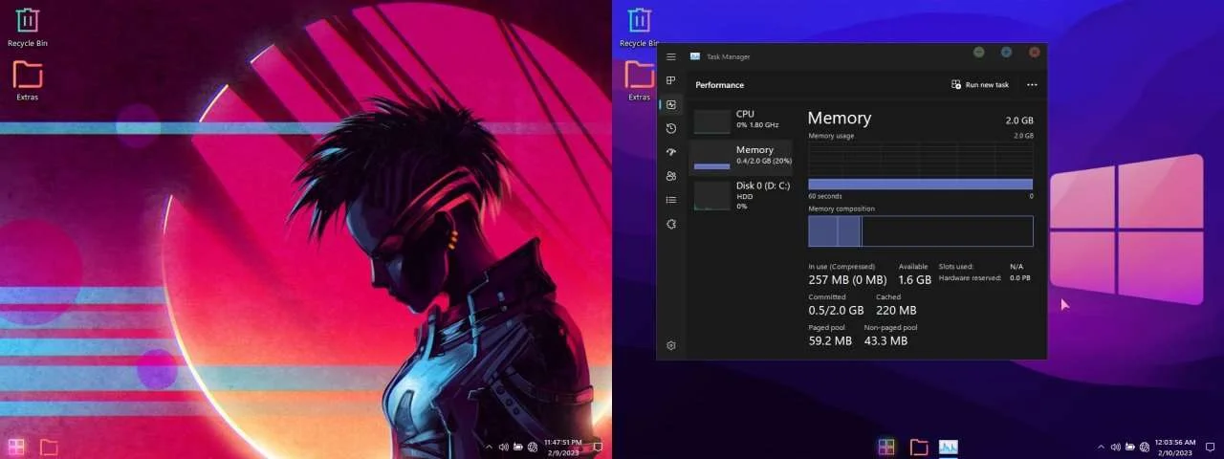This screenshot has height=459, width=1224.
Task: Click the Disk 0 mini graph thumbnail
Action: coord(711,195)
